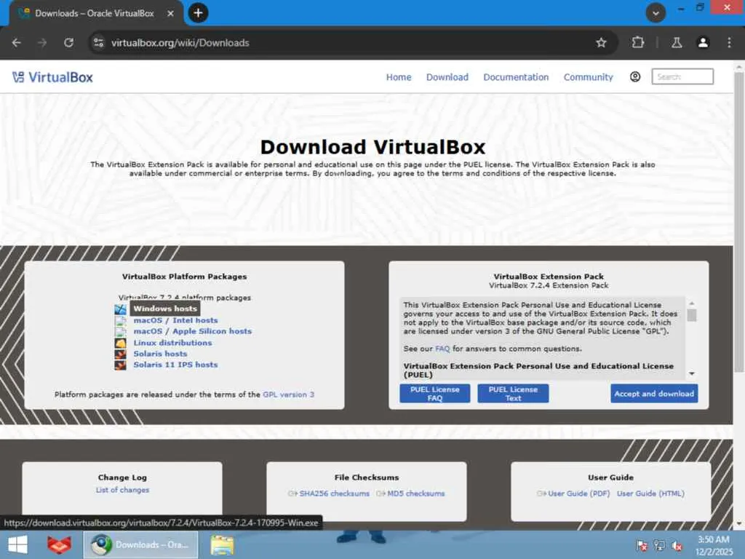Open the browser extensions puzzle icon

[637, 43]
